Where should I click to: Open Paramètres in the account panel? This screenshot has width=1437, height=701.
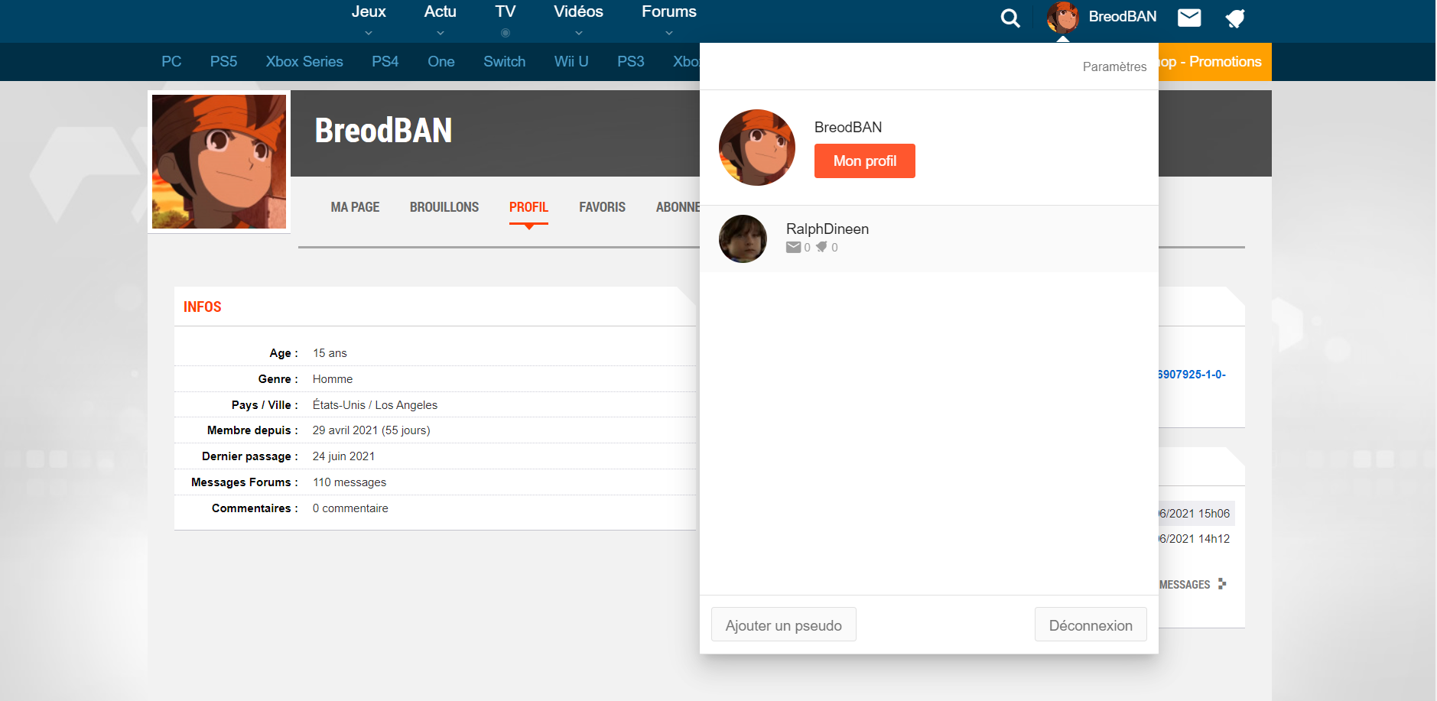click(1114, 67)
